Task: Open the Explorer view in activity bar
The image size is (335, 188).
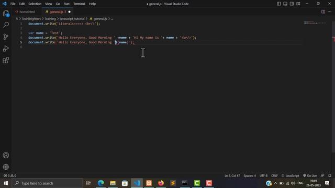Action: (x=6, y=14)
